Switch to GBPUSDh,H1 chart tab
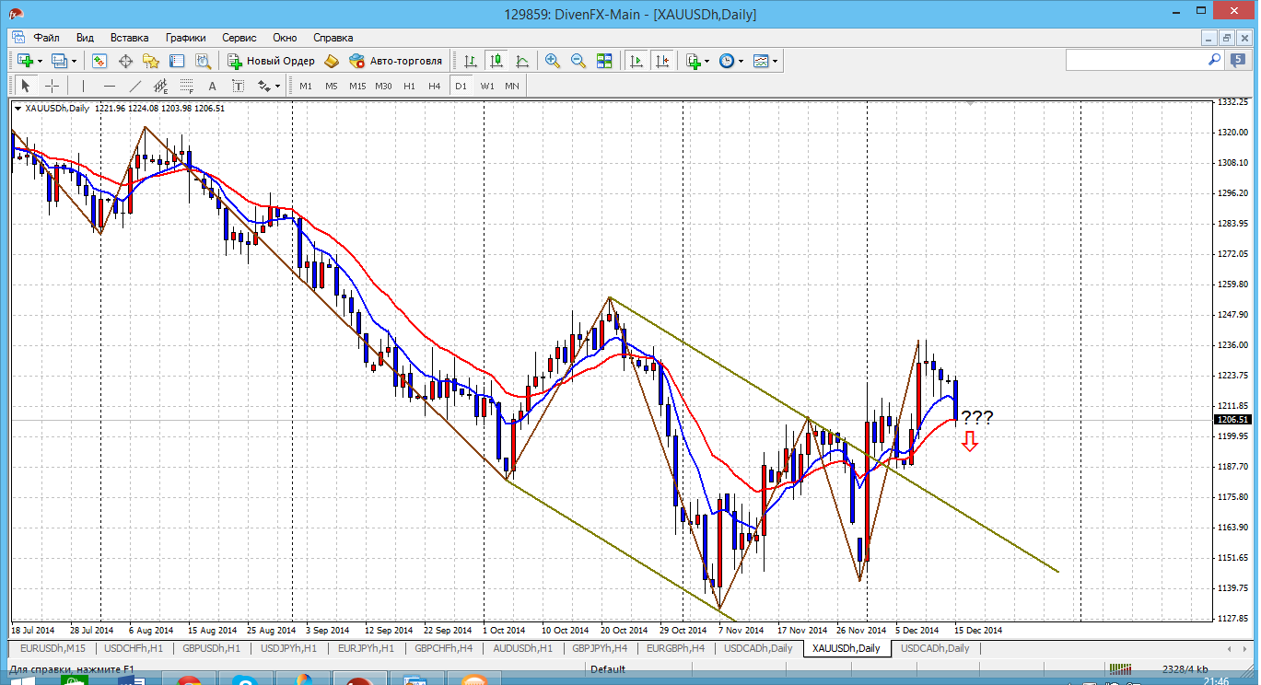Viewport: 1261px width, 685px height. click(x=212, y=648)
